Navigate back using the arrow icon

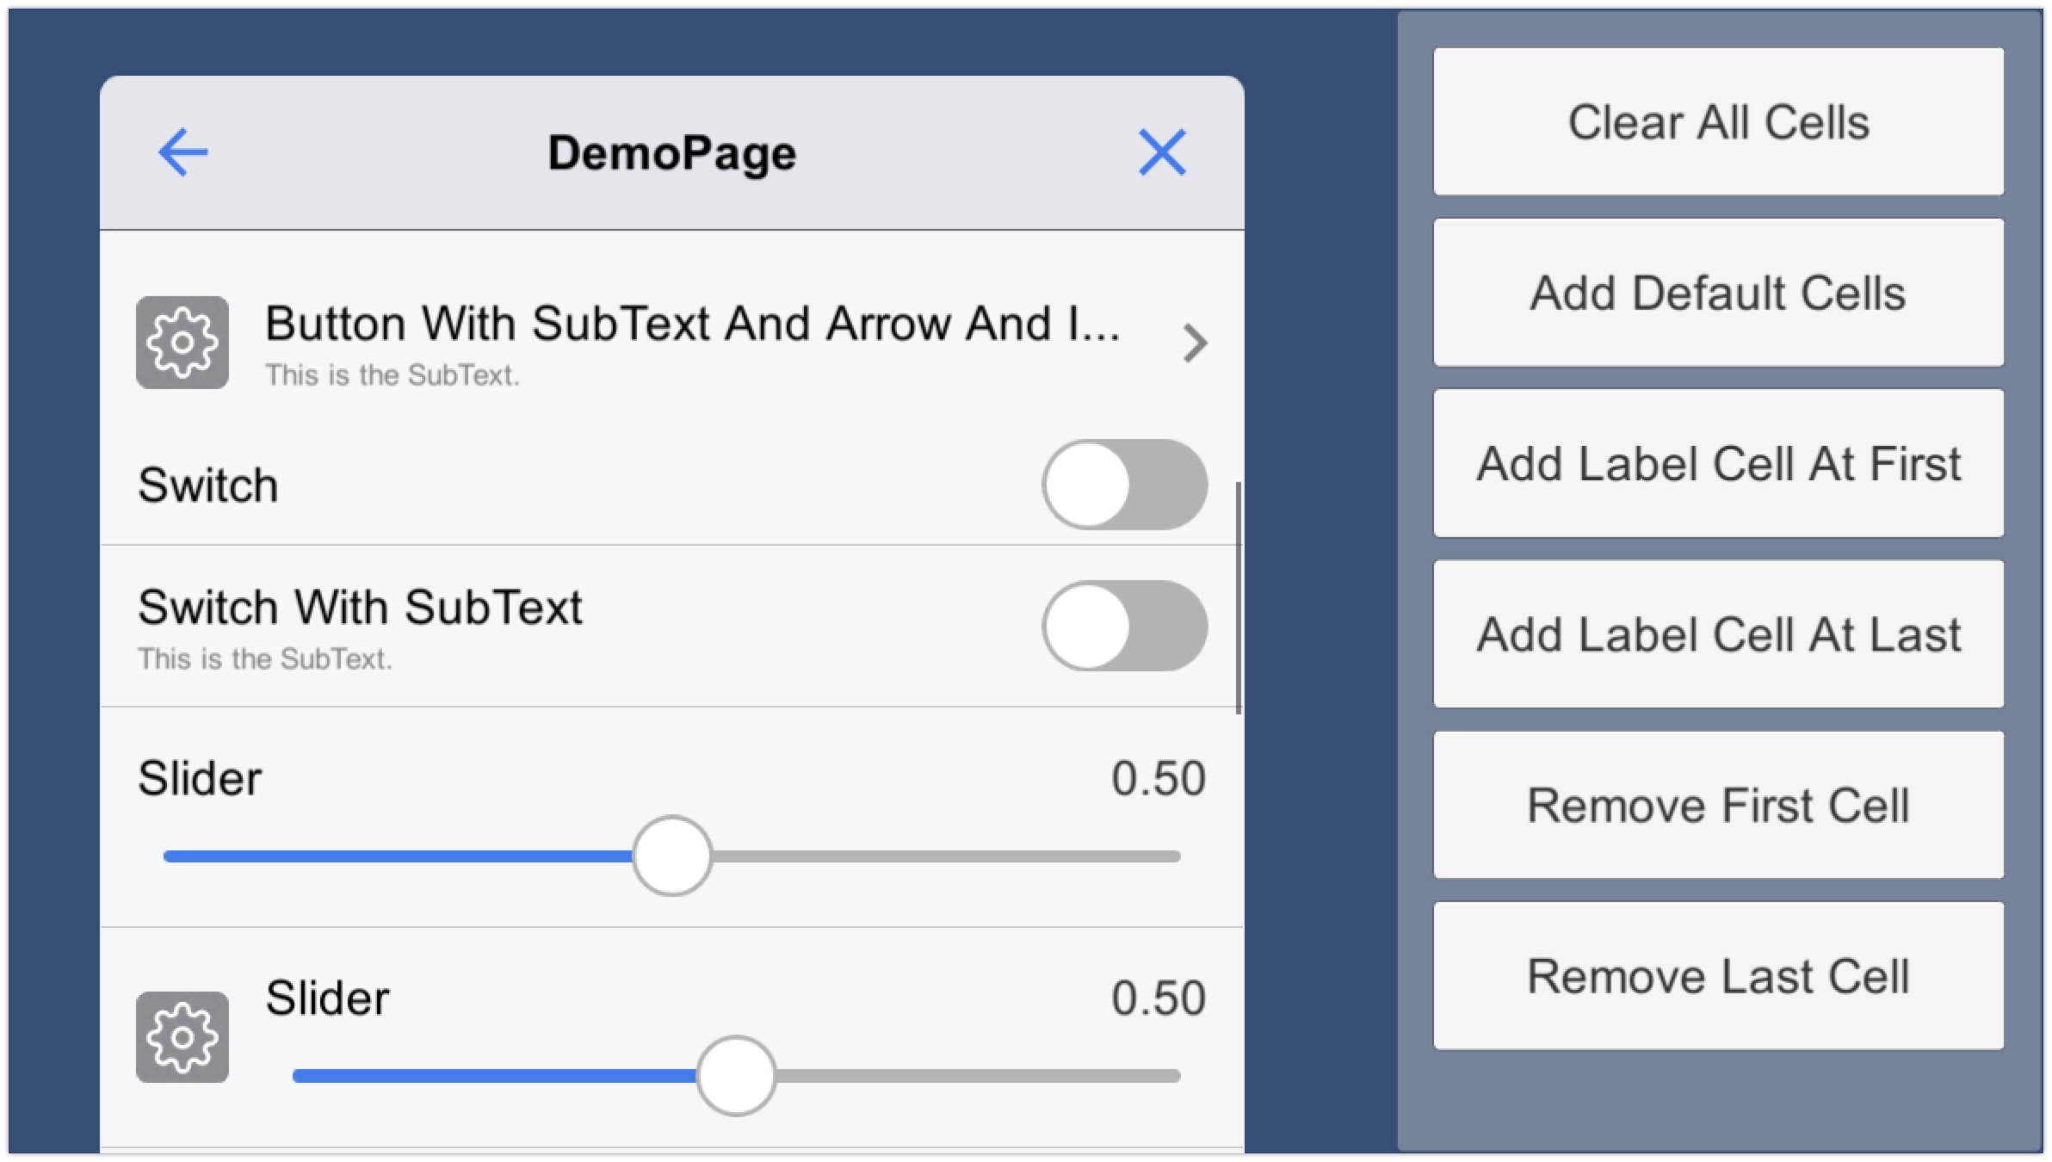tap(182, 151)
